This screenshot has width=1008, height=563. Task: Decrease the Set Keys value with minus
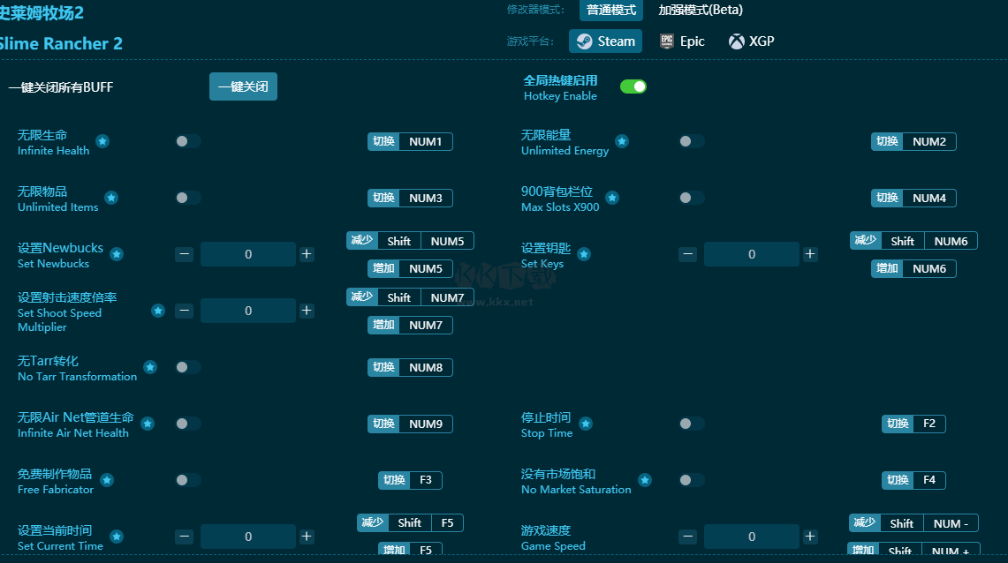point(688,254)
